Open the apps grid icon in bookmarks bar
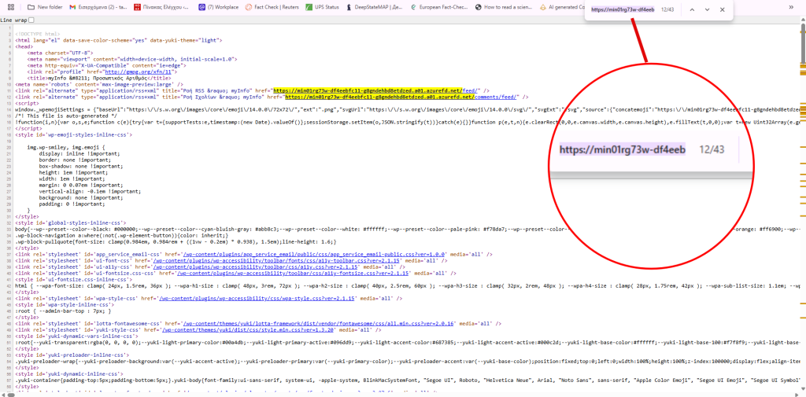Screen dimensions: 806x397 pyautogui.click(x=11, y=7)
